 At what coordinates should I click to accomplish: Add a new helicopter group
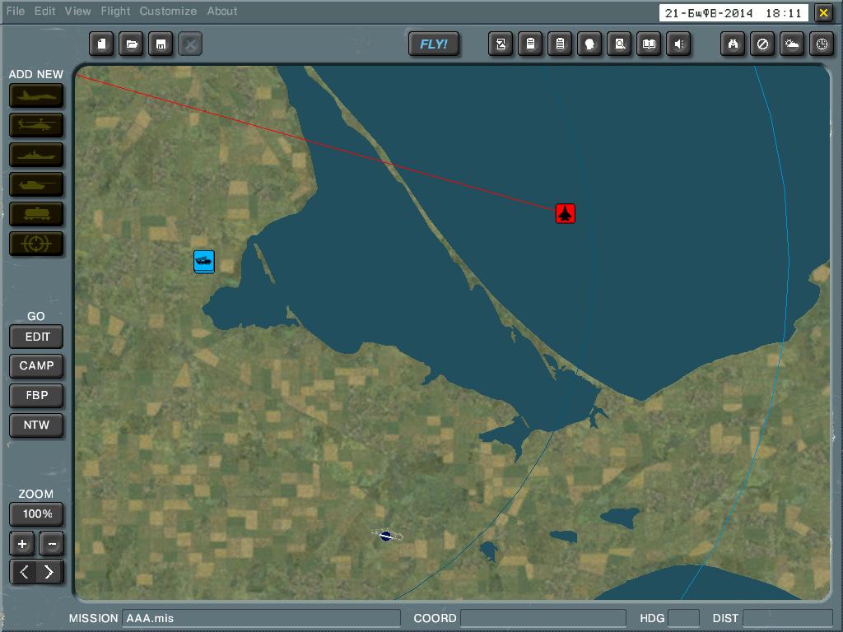coord(36,125)
